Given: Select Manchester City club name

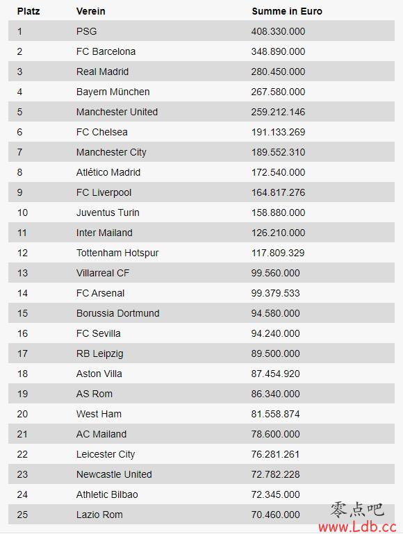Looking at the screenshot, I should pos(111,152).
